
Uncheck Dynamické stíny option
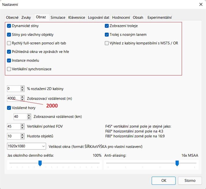coord(9,26)
